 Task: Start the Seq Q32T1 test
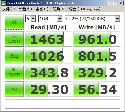[x=14, y=39]
